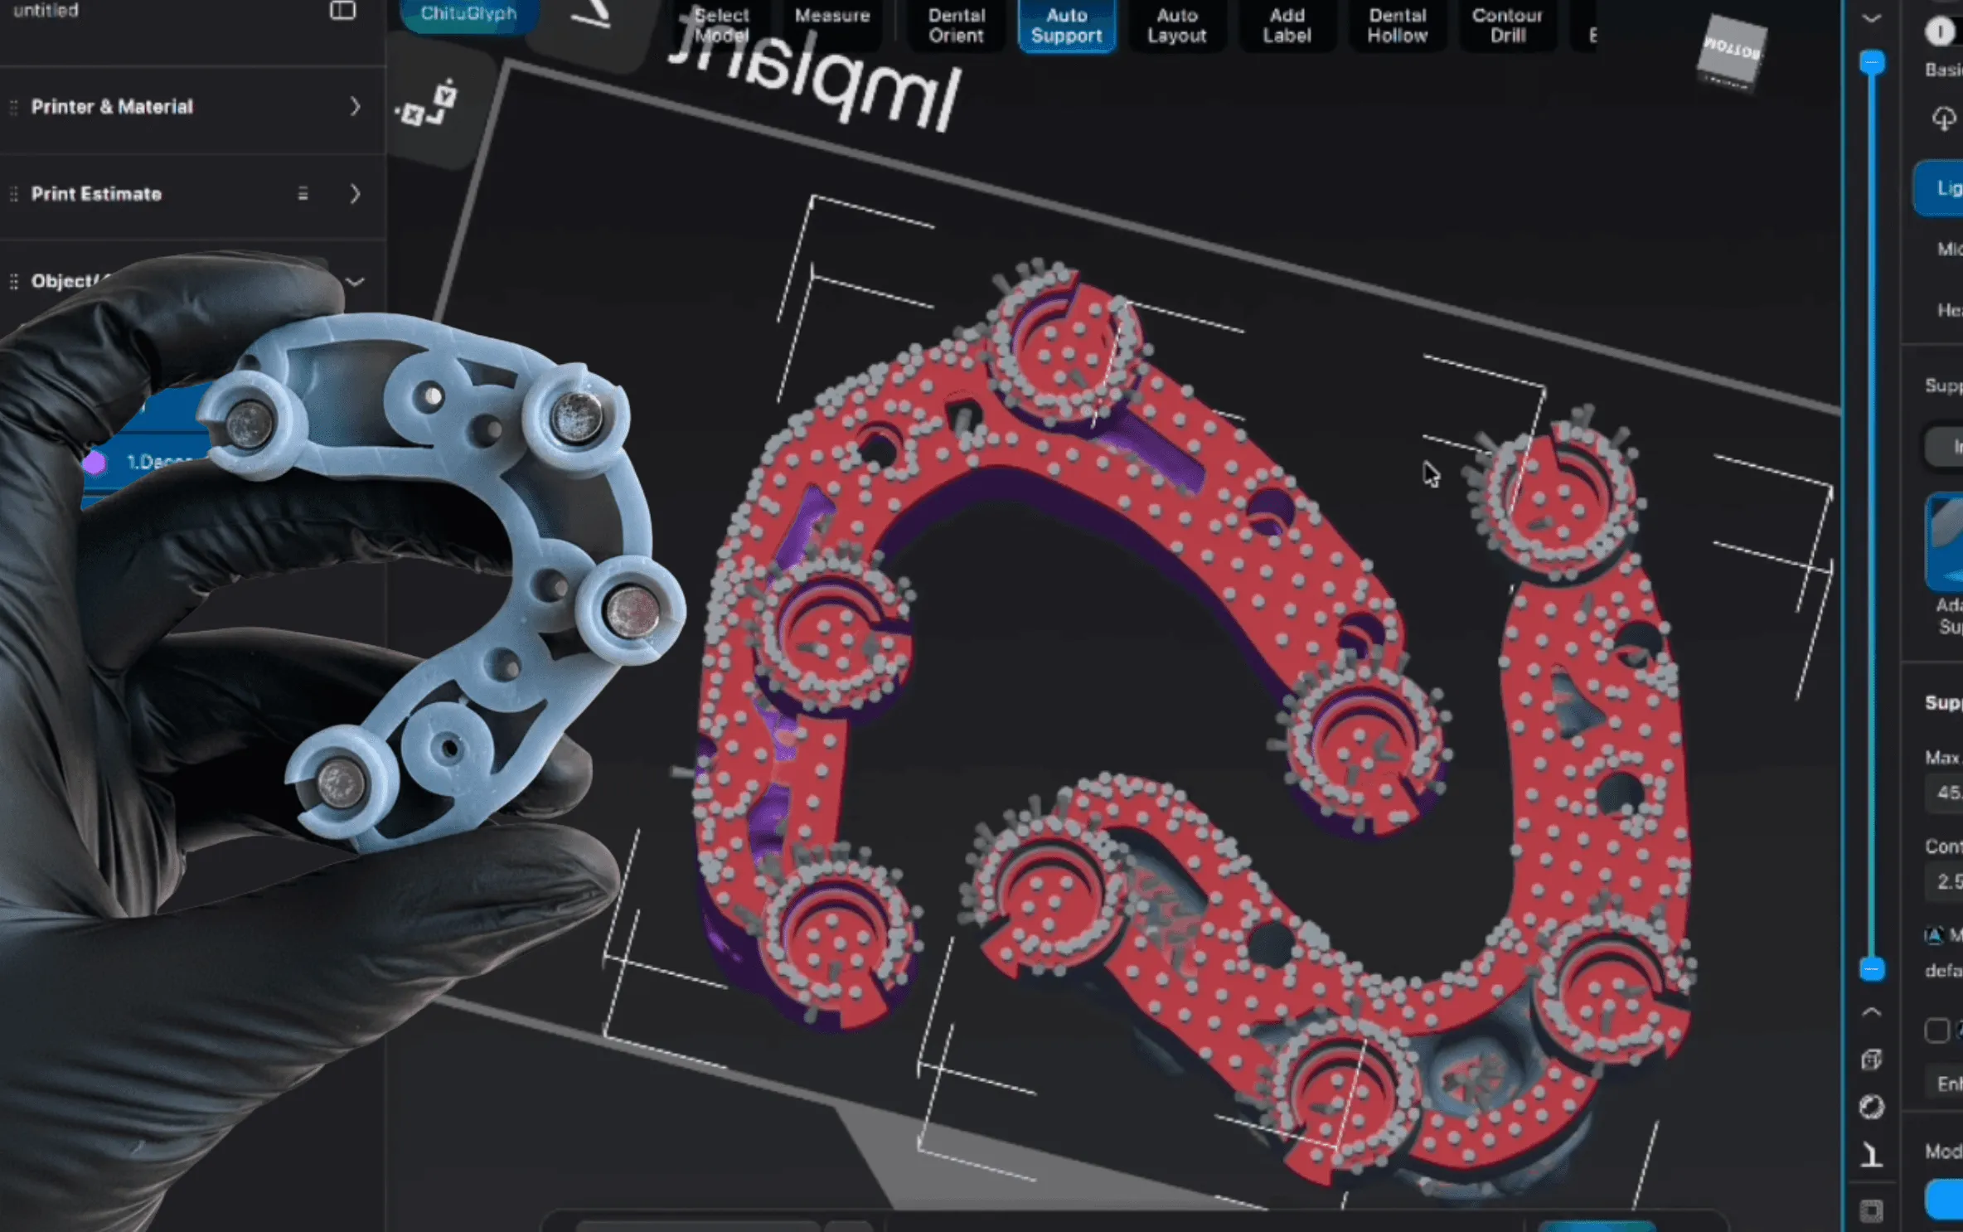Image resolution: width=1963 pixels, height=1232 pixels.
Task: Click the 'untitled' project title
Action: [x=46, y=10]
